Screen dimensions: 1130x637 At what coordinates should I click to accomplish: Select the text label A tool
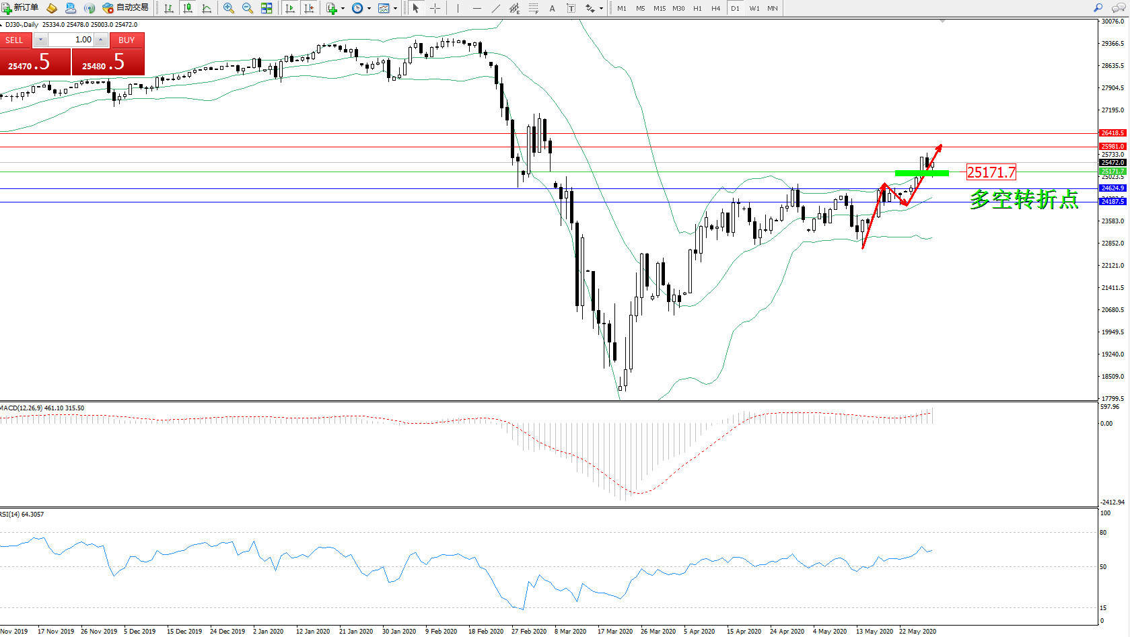(x=553, y=8)
